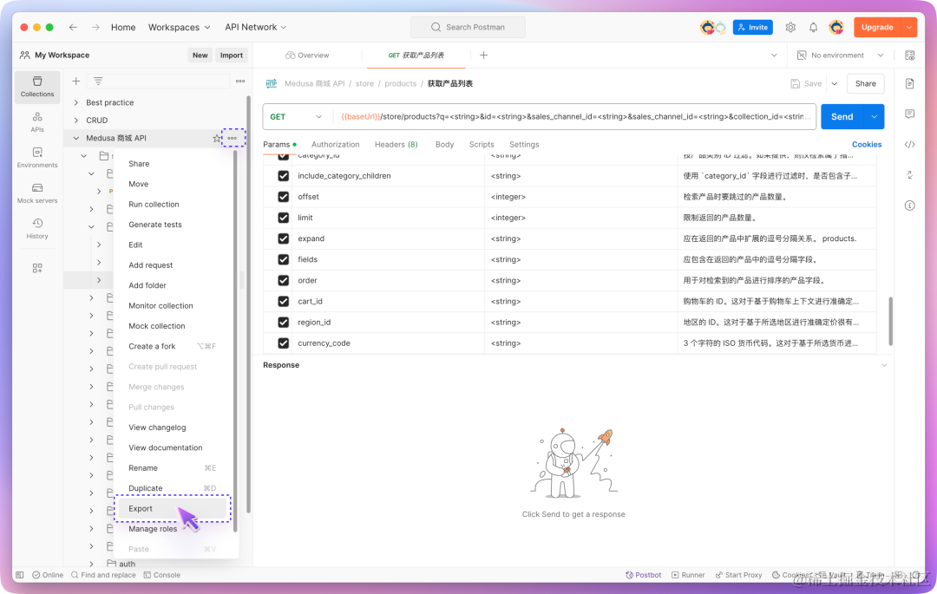This screenshot has width=937, height=594.
Task: Open the Workspaces dropdown menu
Action: pyautogui.click(x=180, y=28)
